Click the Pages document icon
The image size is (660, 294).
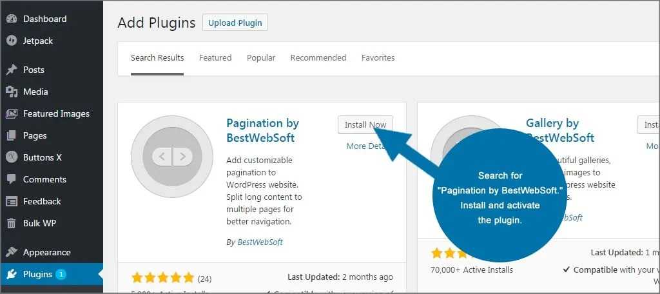11,135
